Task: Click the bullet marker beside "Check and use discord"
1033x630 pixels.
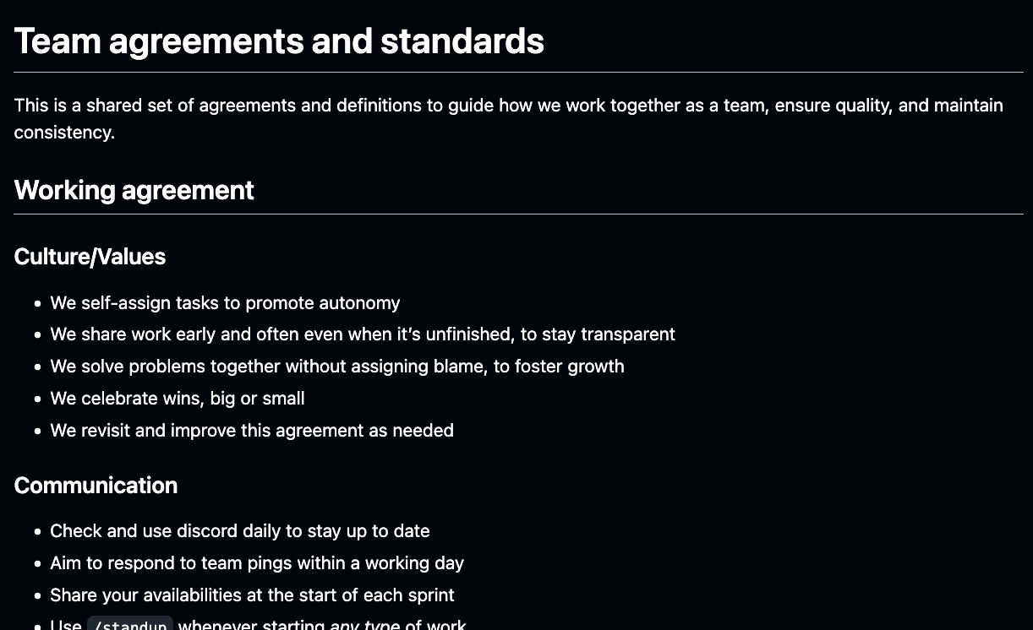Action: pyautogui.click(x=37, y=532)
